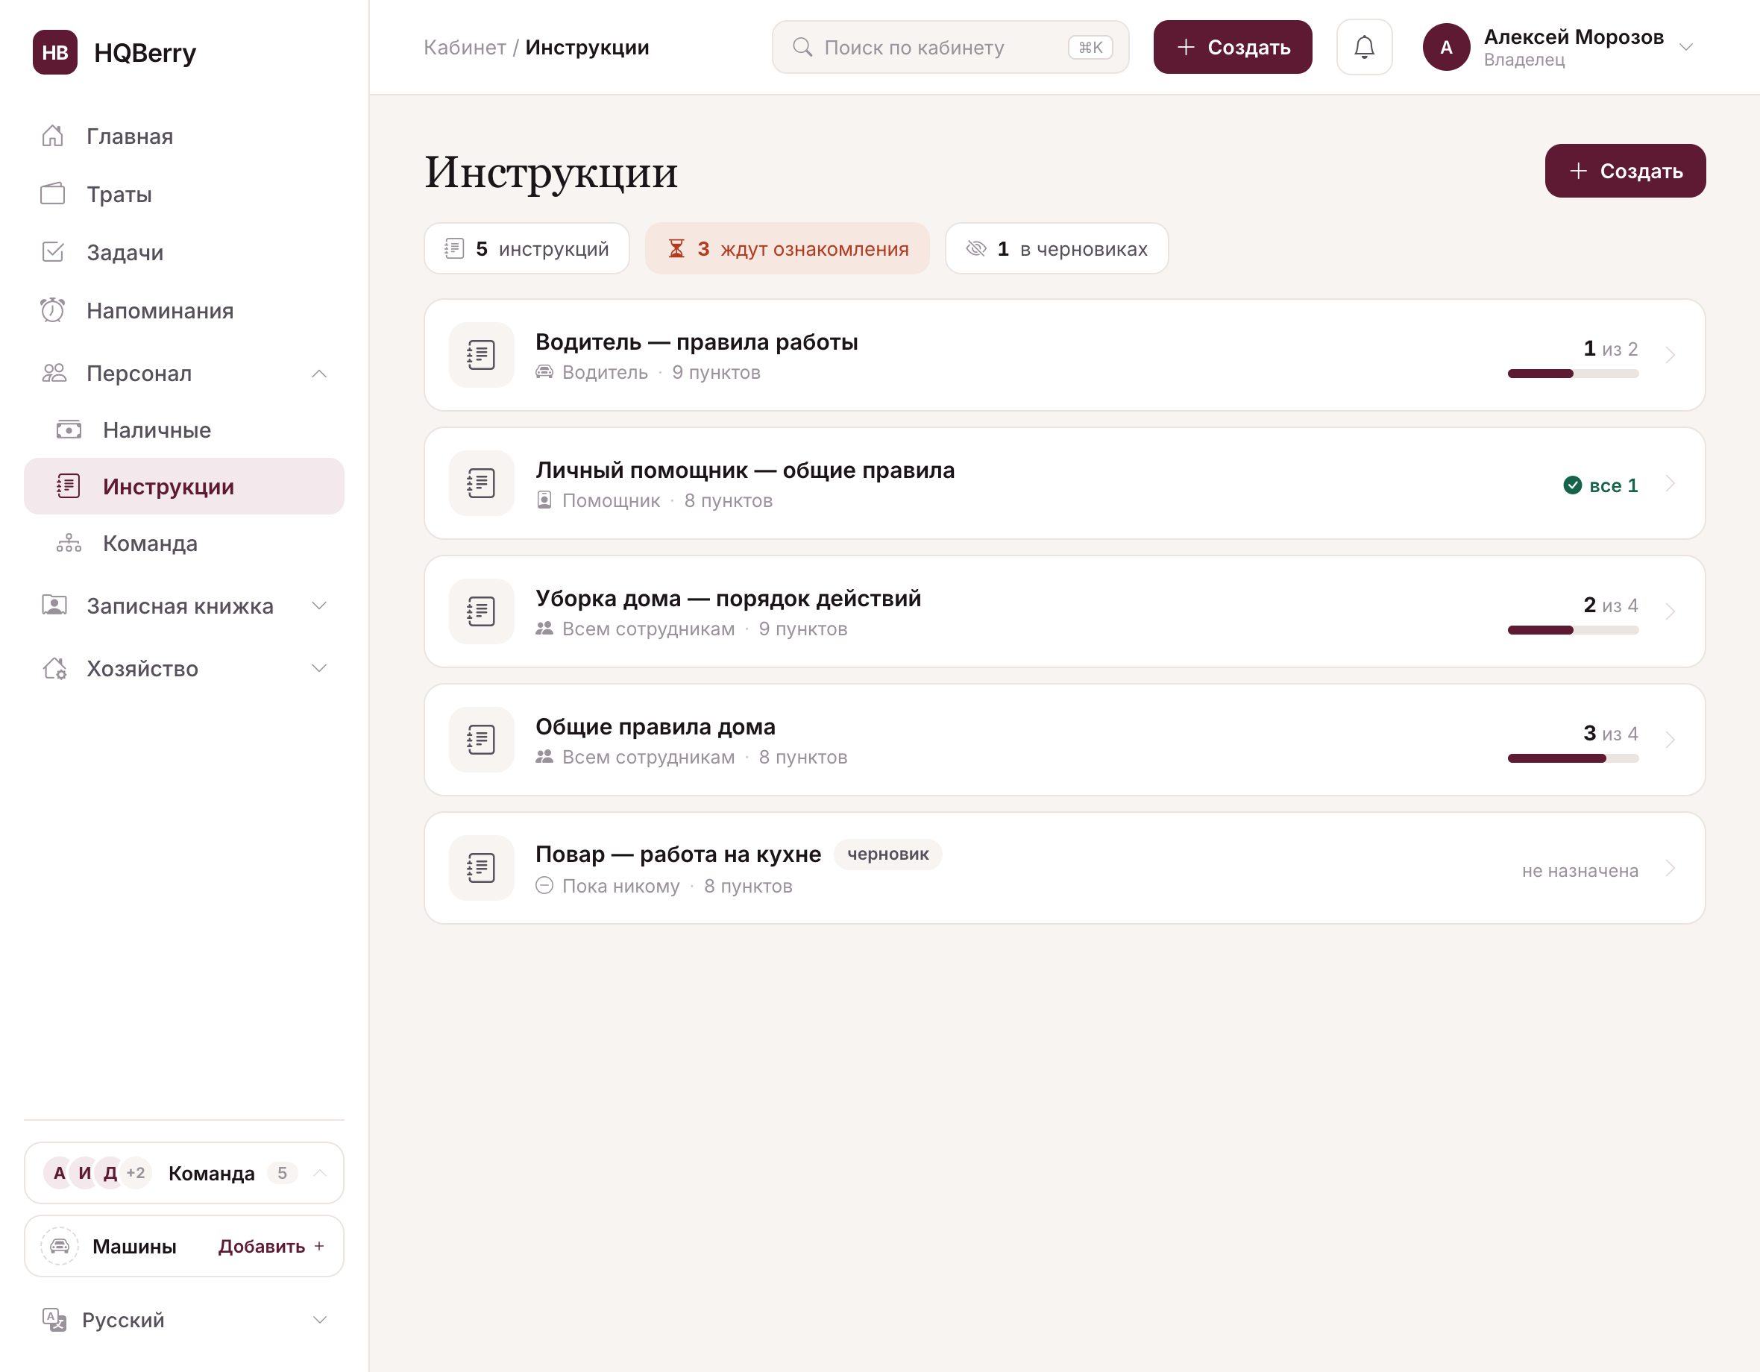Click the notebook icon on Повар card

coord(481,869)
